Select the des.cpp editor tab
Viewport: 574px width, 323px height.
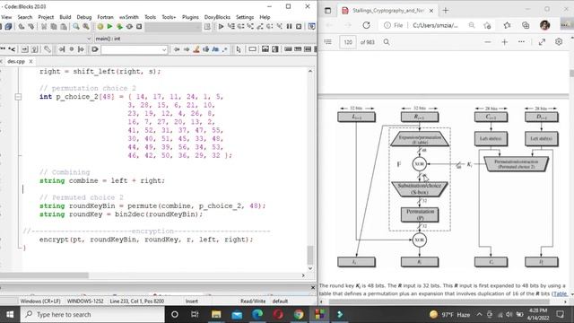tap(16, 62)
